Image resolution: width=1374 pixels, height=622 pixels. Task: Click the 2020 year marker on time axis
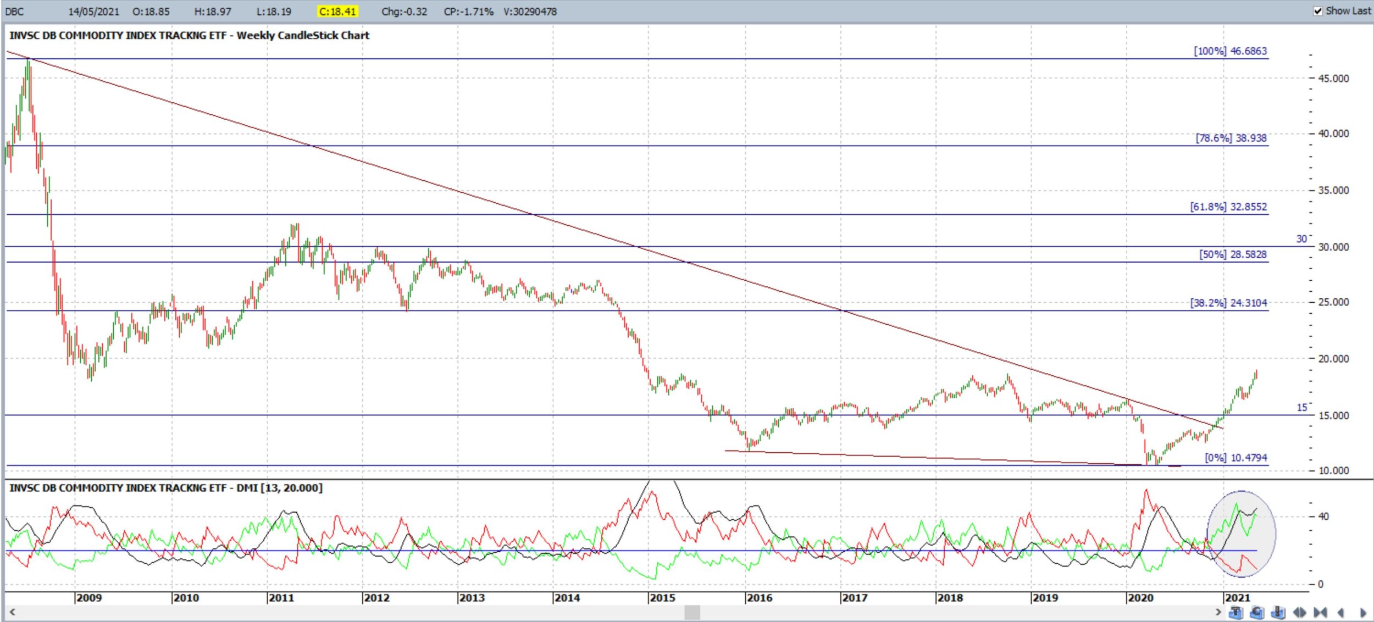coord(1140,598)
